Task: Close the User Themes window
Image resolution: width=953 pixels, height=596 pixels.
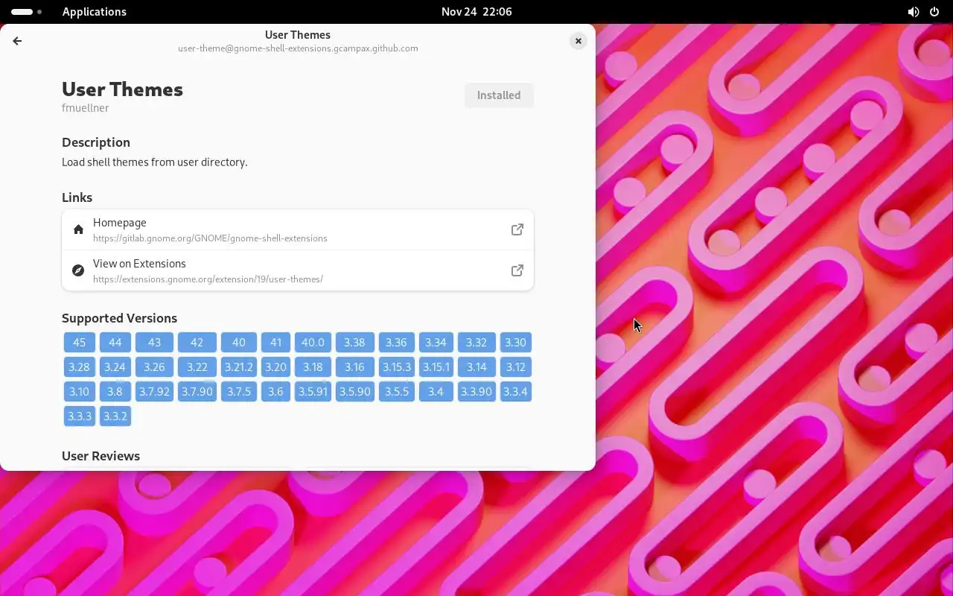Action: click(578, 41)
